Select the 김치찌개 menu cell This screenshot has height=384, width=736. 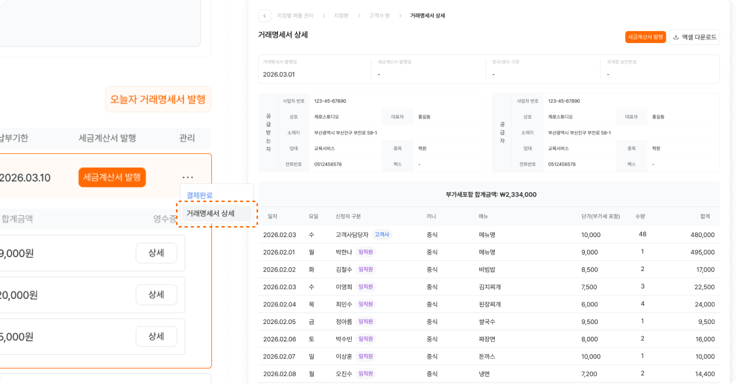(x=490, y=287)
